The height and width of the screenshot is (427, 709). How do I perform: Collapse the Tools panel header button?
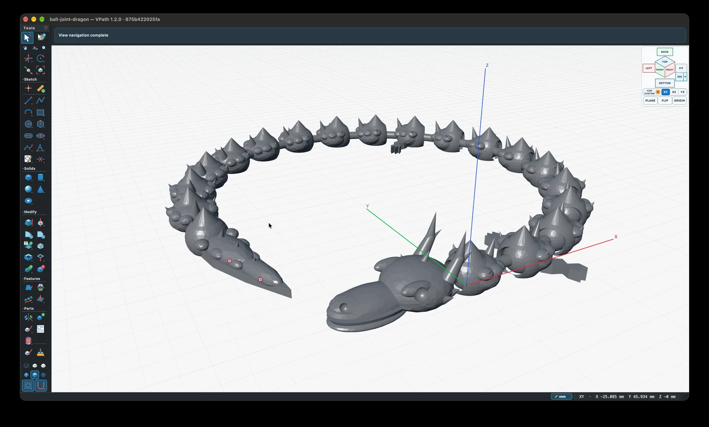46,28
